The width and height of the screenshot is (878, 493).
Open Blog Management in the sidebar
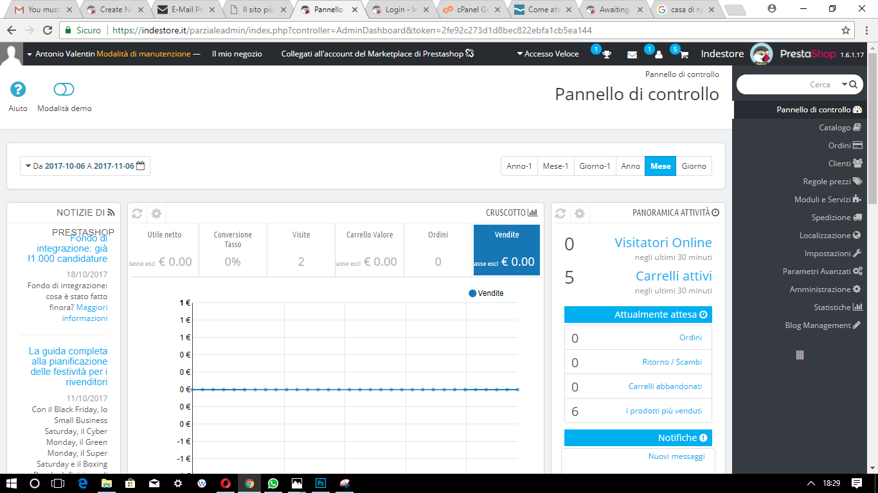pyautogui.click(x=823, y=325)
